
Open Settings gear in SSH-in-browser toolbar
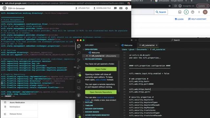pyautogui.click(x=127, y=8)
